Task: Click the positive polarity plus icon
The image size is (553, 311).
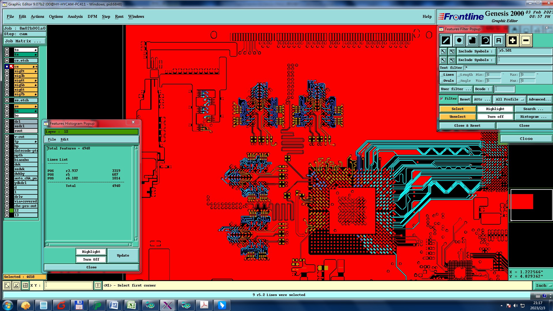Action: (x=512, y=40)
